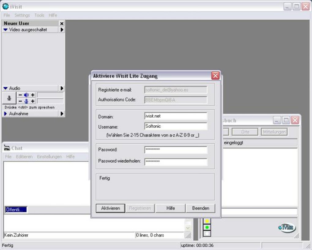Click the Chat window resize grip
Image resolution: width=312 pixels, height=250 pixels.
pos(188,236)
